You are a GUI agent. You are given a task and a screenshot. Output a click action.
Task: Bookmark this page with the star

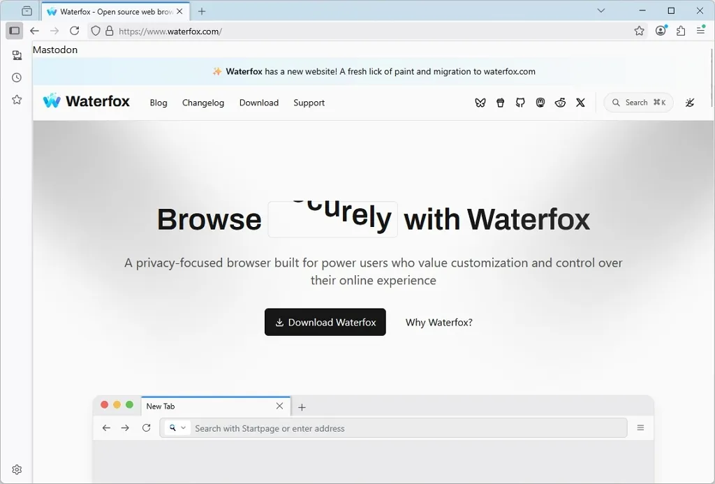tap(639, 31)
